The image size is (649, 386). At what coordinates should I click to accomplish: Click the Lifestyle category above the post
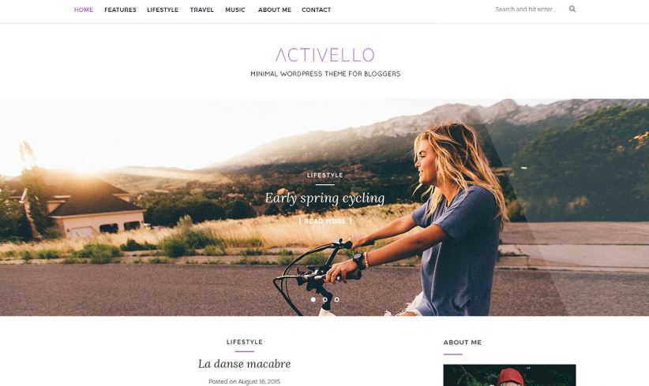(x=244, y=342)
